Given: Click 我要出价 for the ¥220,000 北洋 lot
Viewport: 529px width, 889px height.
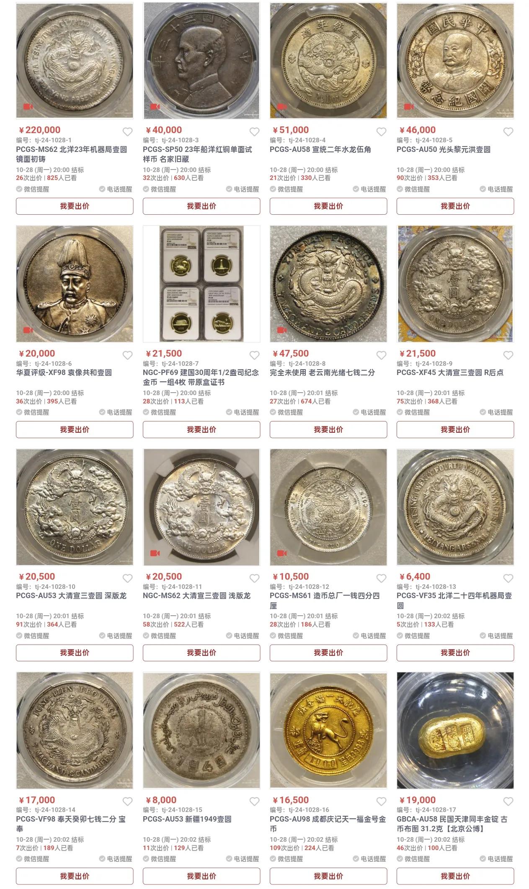Looking at the screenshot, I should tap(75, 206).
